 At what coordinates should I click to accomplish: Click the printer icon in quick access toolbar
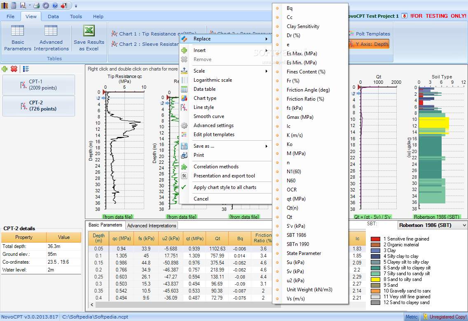point(36,5)
